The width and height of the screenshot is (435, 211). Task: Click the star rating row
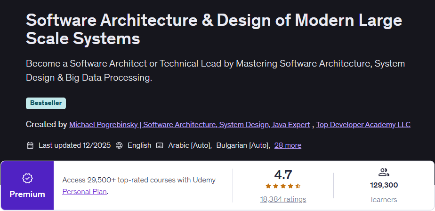click(283, 186)
